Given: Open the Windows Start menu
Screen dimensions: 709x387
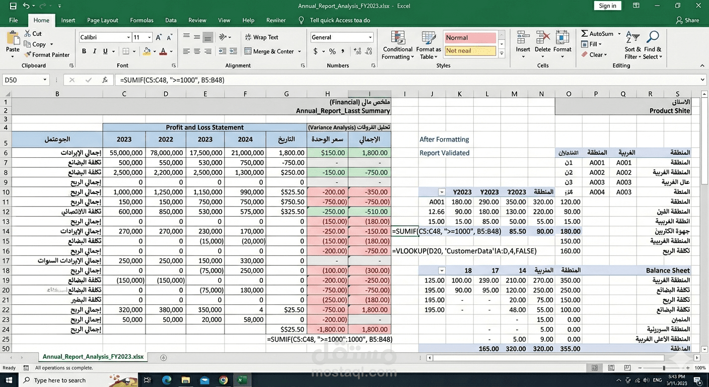Looking at the screenshot, I should pyautogui.click(x=10, y=380).
